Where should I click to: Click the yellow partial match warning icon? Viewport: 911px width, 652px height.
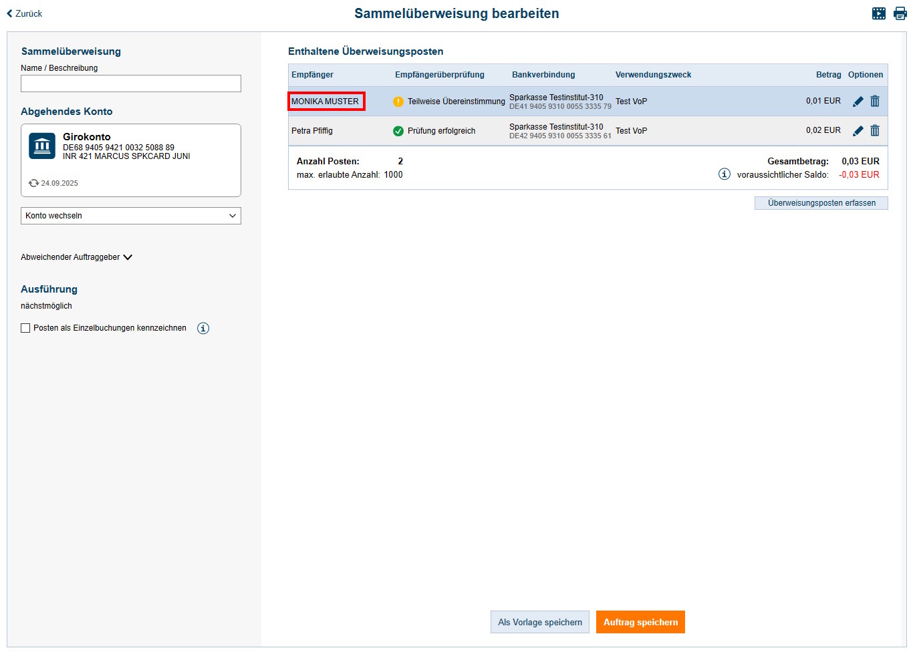pyautogui.click(x=398, y=102)
